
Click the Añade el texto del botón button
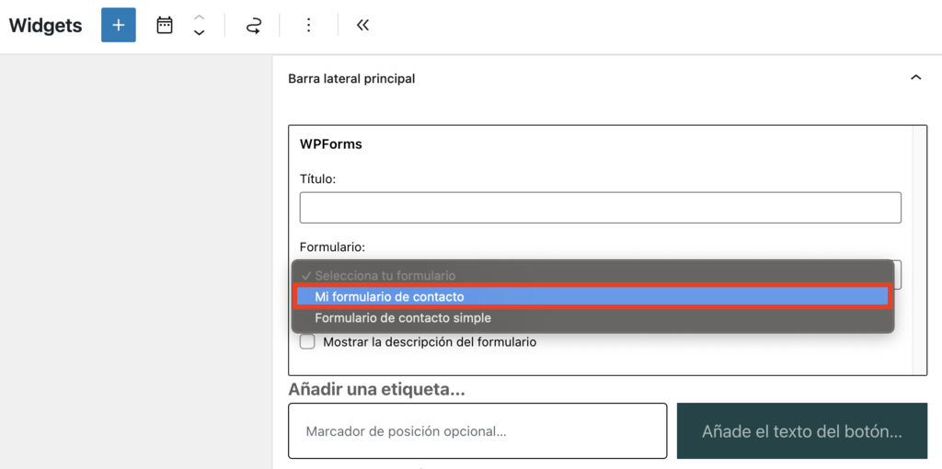point(801,430)
